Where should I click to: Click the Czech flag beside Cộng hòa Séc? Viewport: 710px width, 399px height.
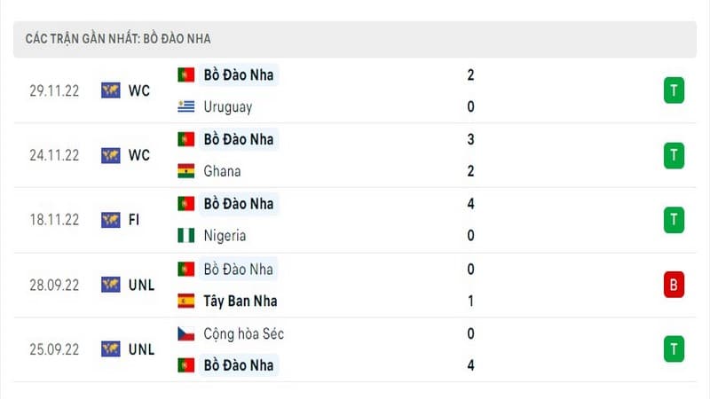[x=185, y=334]
